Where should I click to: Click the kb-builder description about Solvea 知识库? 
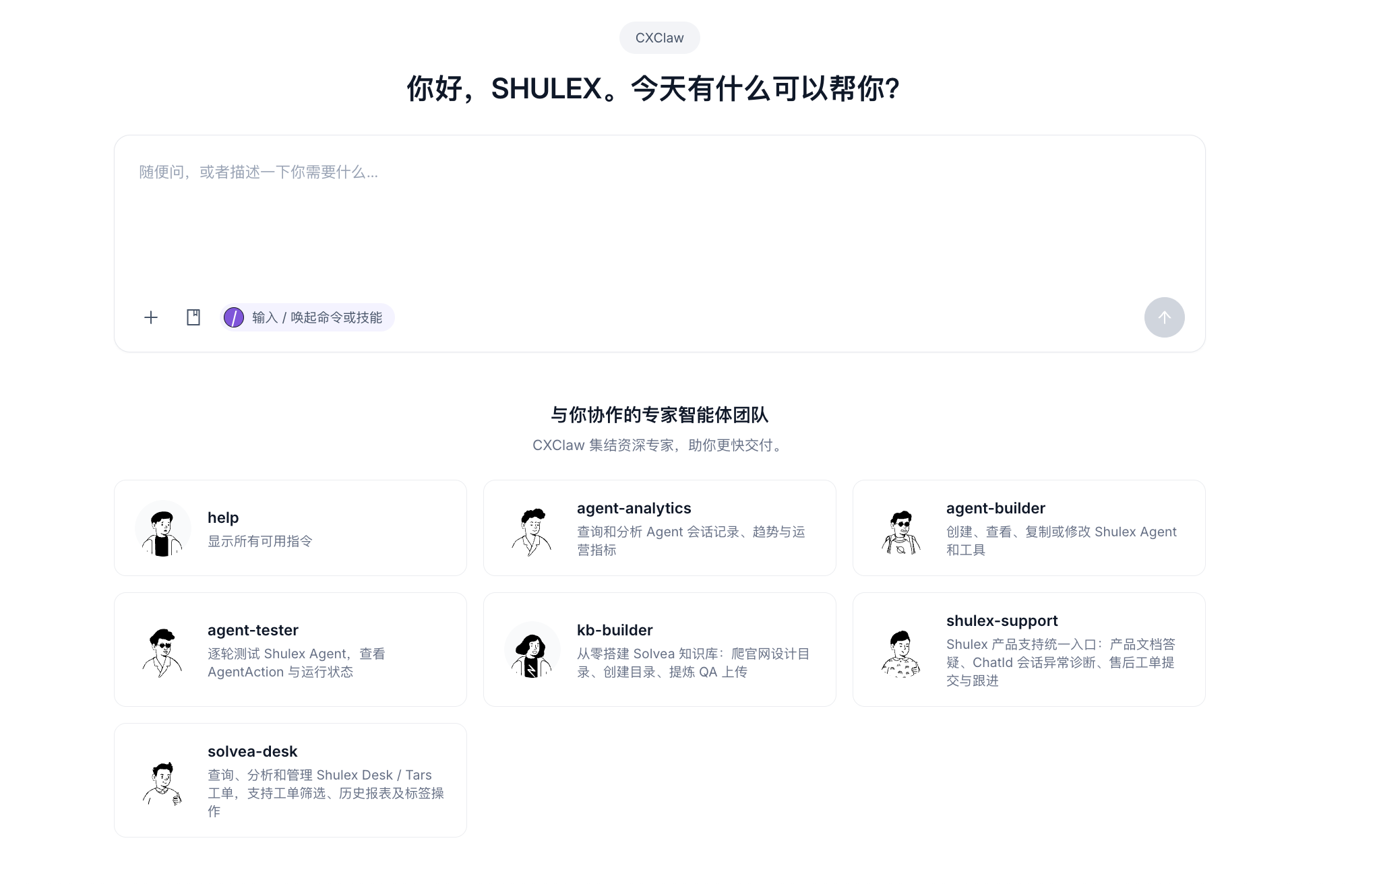click(694, 663)
